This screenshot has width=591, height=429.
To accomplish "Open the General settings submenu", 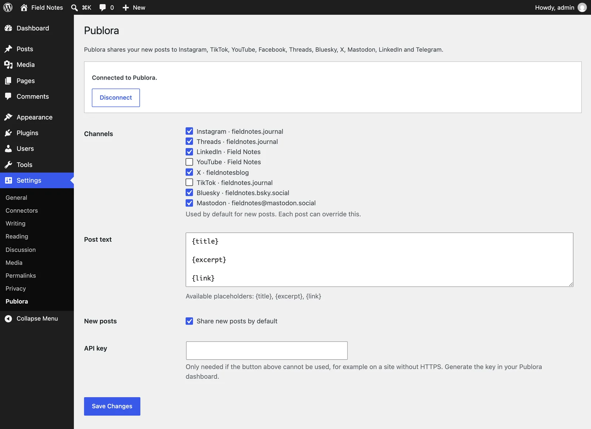I will tap(16, 198).
